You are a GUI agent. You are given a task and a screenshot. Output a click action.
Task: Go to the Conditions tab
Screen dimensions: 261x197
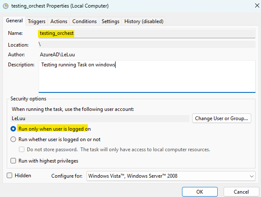84,21
